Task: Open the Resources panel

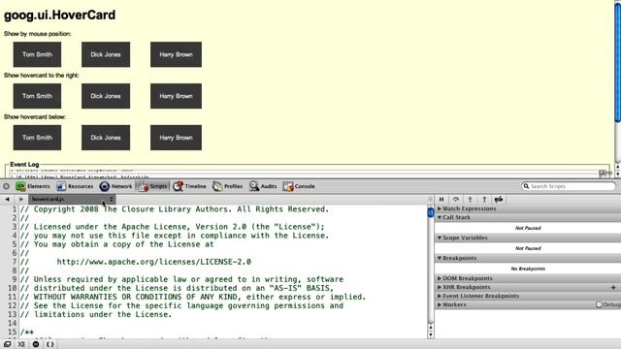Action: (x=75, y=186)
